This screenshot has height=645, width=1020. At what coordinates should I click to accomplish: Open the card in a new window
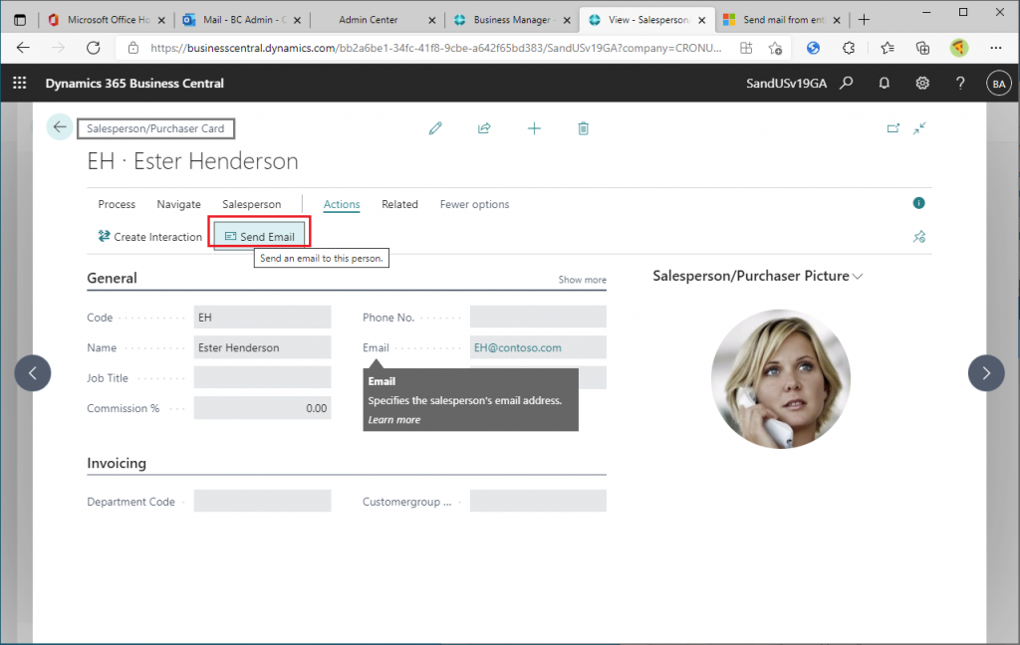click(893, 128)
